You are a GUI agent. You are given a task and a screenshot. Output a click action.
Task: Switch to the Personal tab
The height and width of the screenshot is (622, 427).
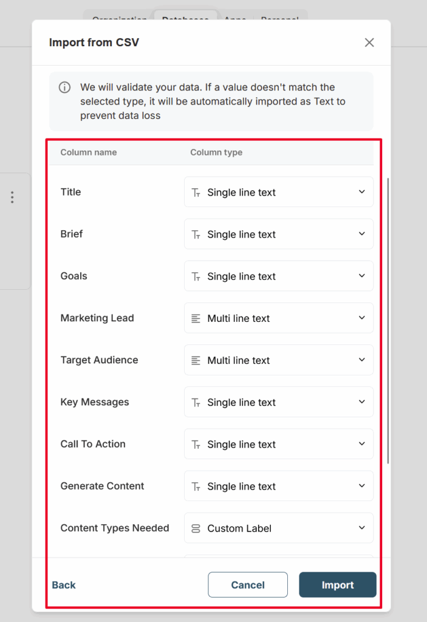tap(279, 18)
